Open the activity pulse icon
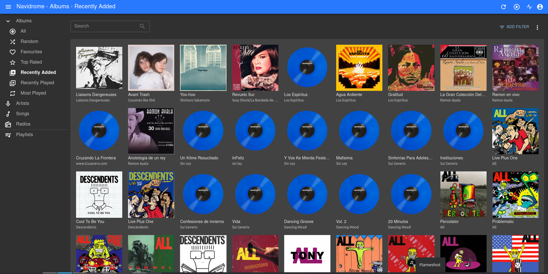 tap(529, 7)
